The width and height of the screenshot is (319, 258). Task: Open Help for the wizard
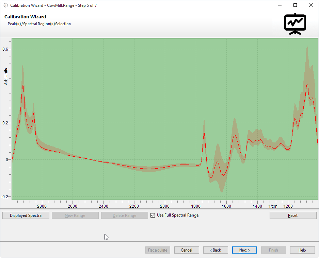pos(302,250)
